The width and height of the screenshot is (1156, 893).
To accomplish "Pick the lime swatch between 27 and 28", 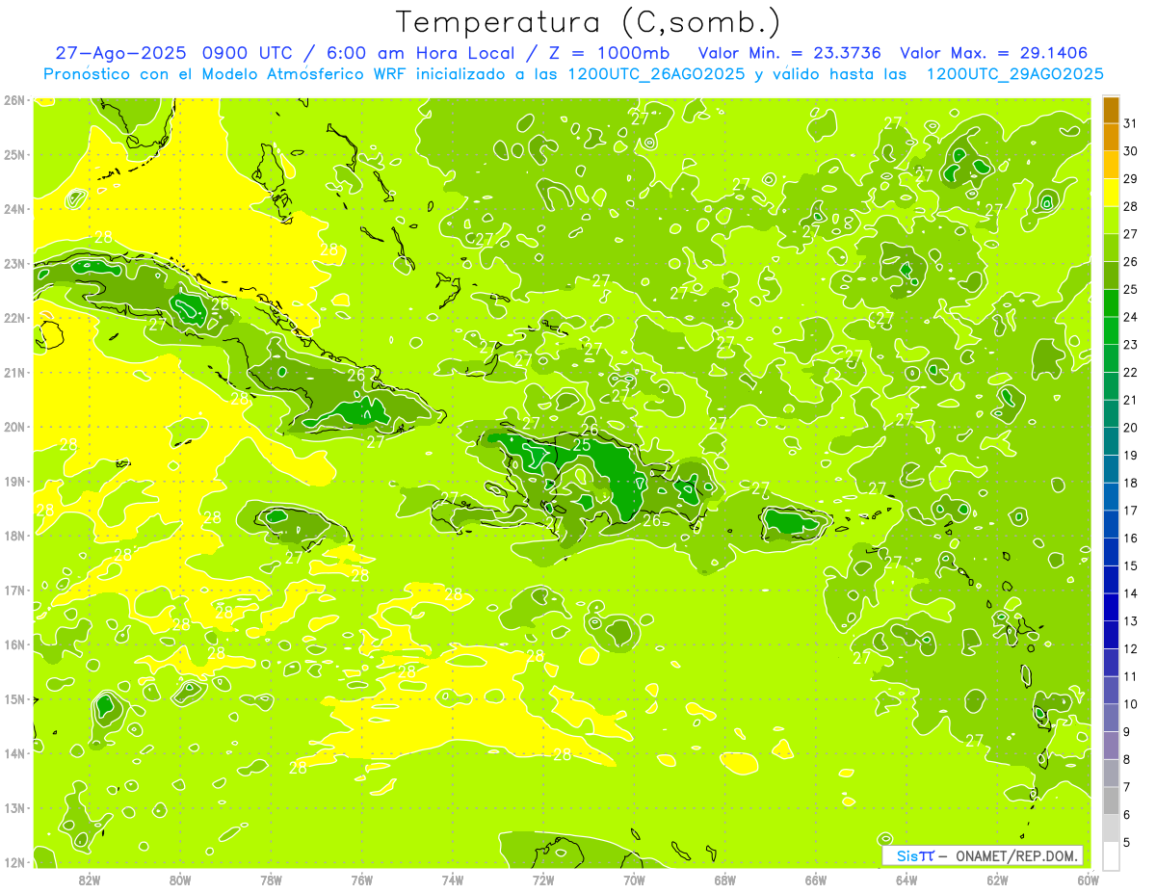I will click(1111, 221).
